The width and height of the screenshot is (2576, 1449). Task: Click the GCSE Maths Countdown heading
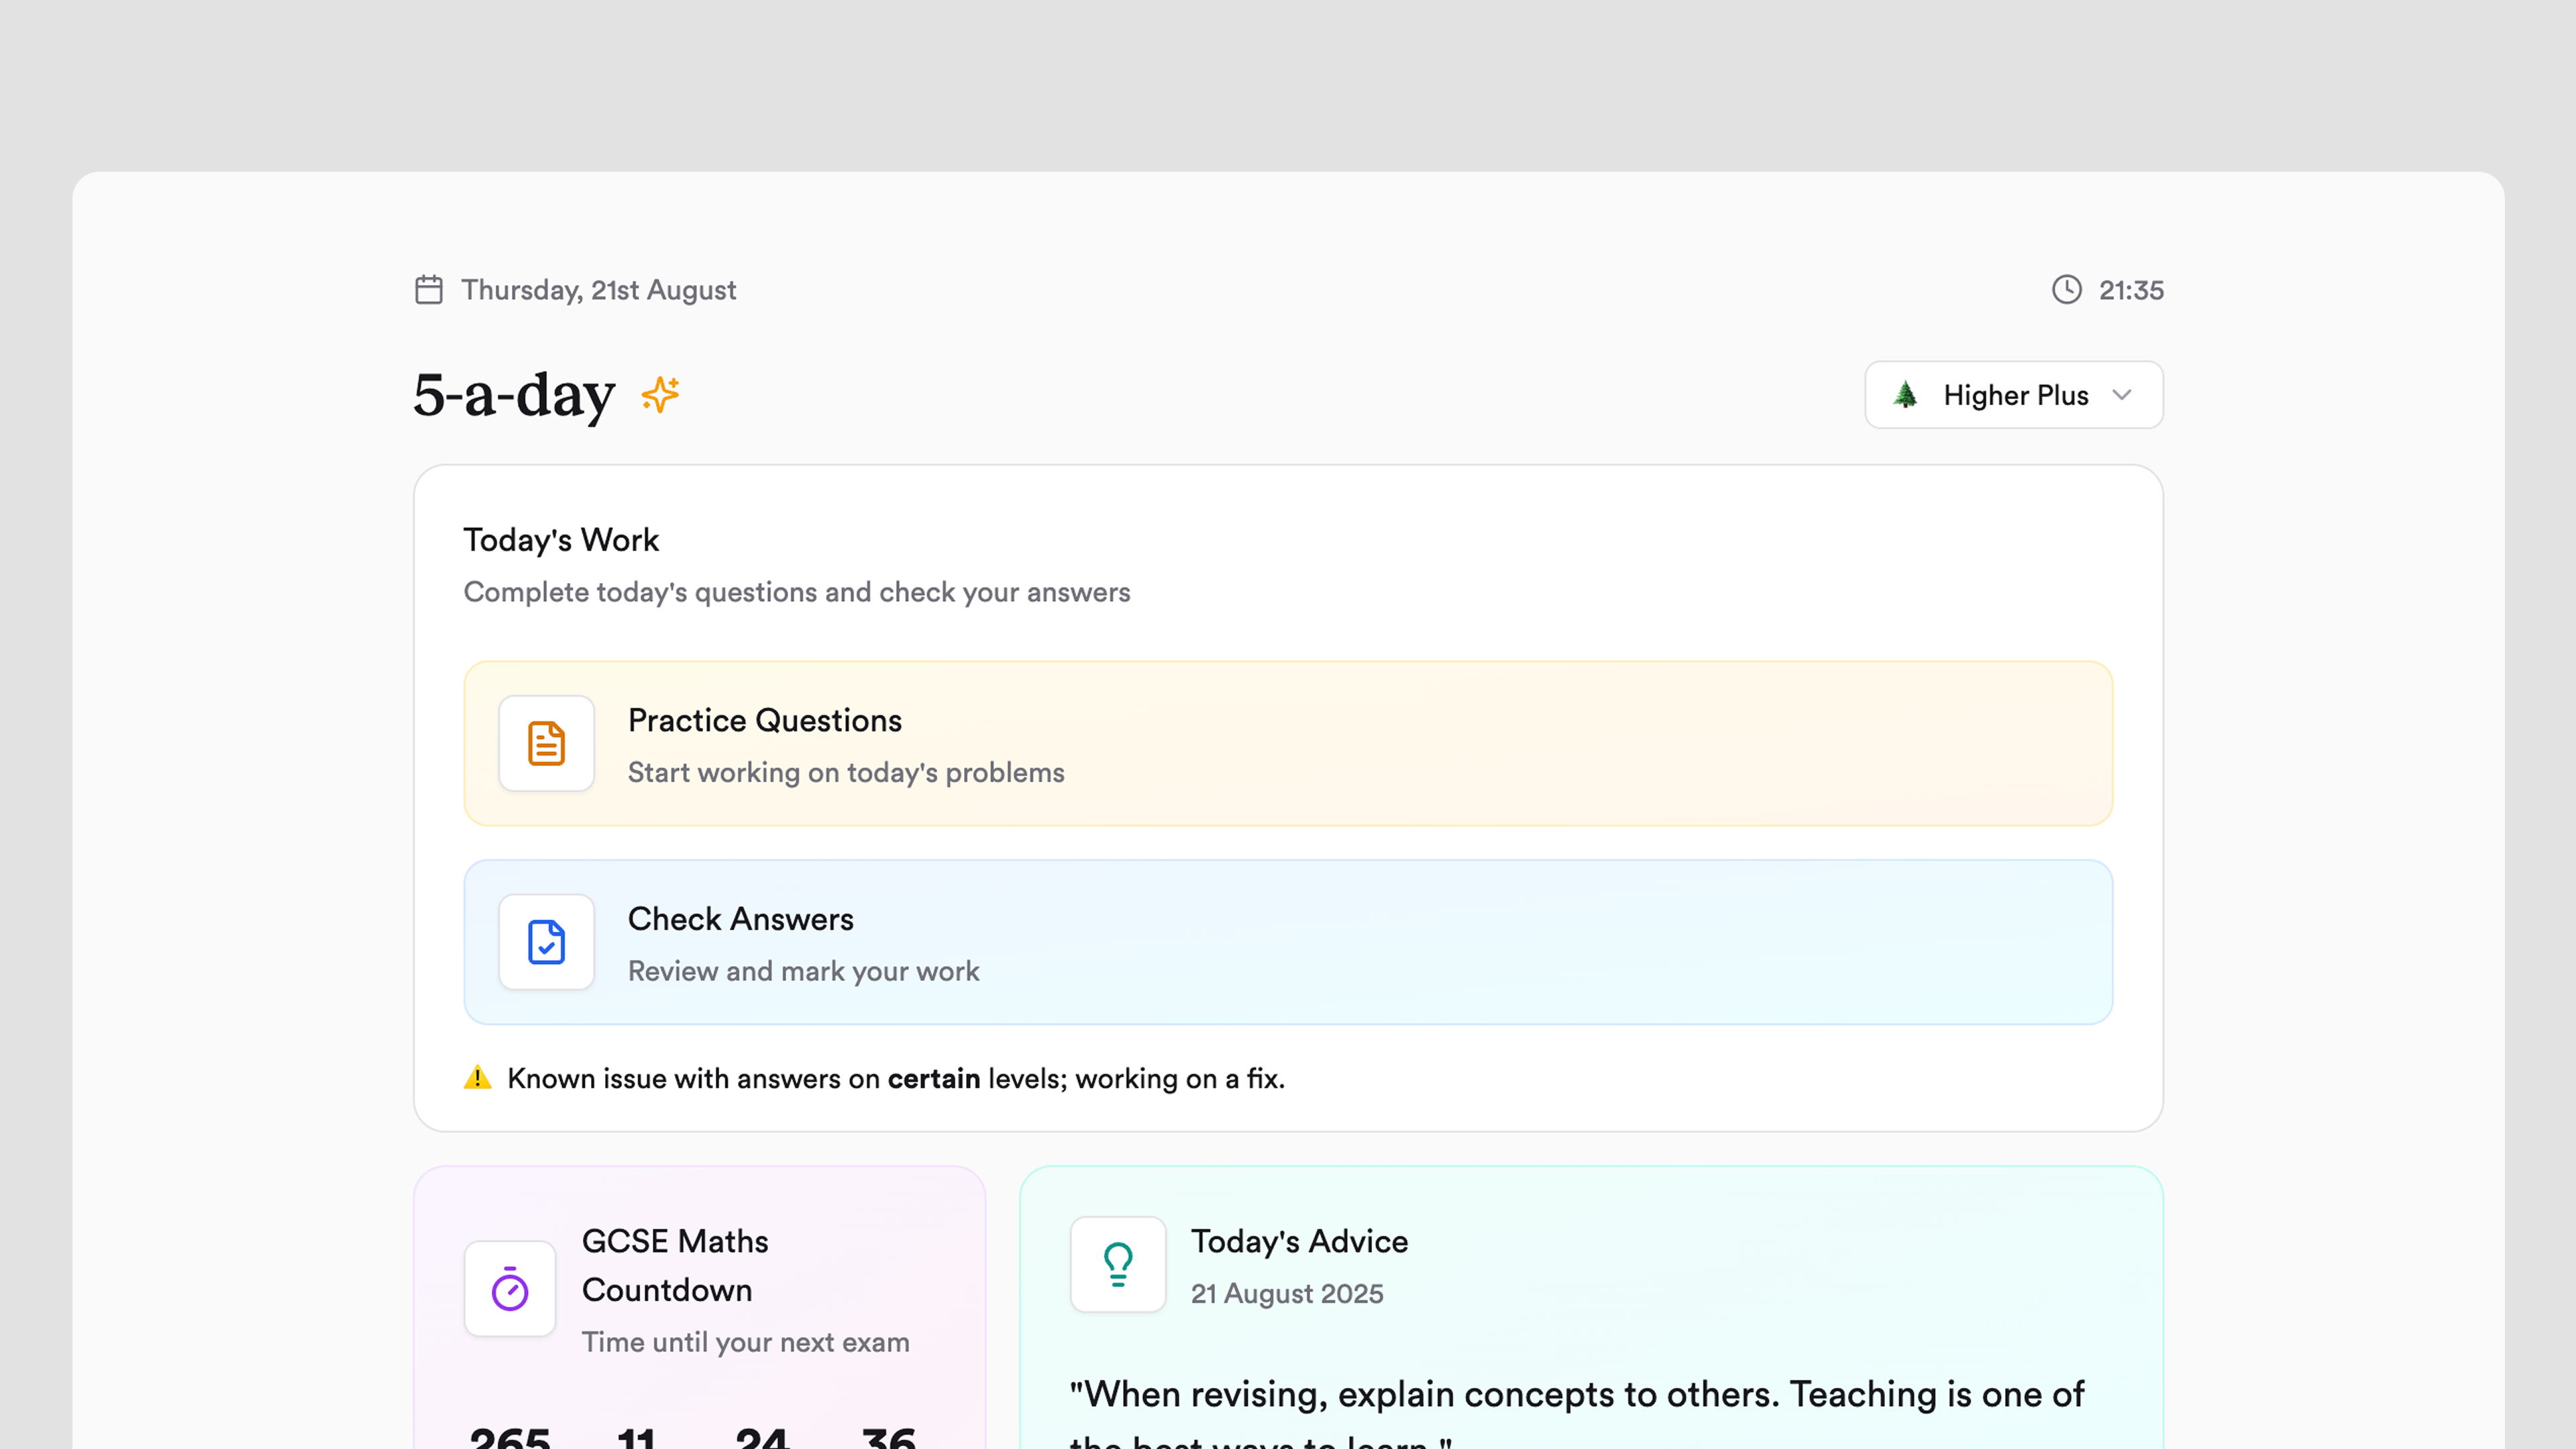click(675, 1266)
